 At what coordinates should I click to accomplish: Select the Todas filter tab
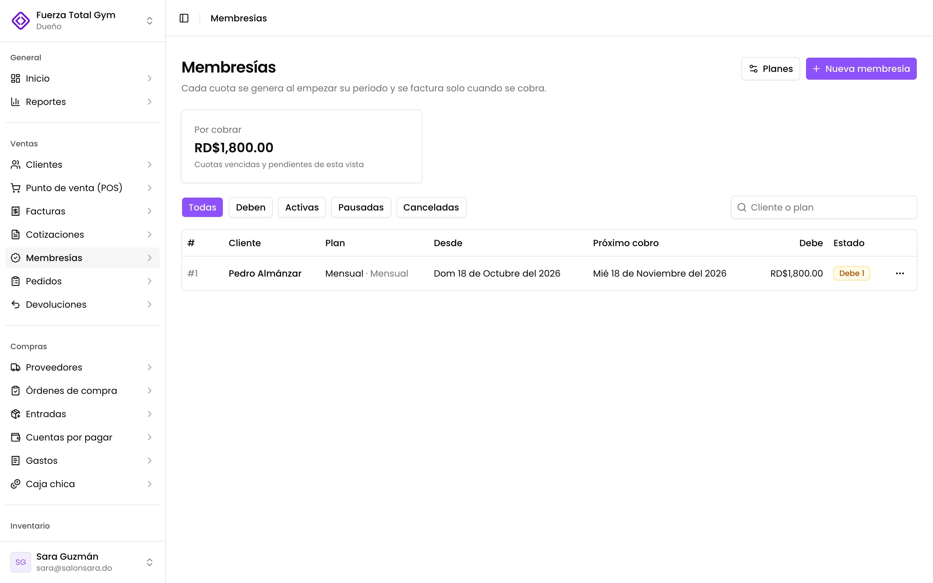pos(202,207)
